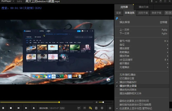The height and width of the screenshot is (111, 172).
Task: Switch to the 浏览器 tab
Action: point(124,7)
